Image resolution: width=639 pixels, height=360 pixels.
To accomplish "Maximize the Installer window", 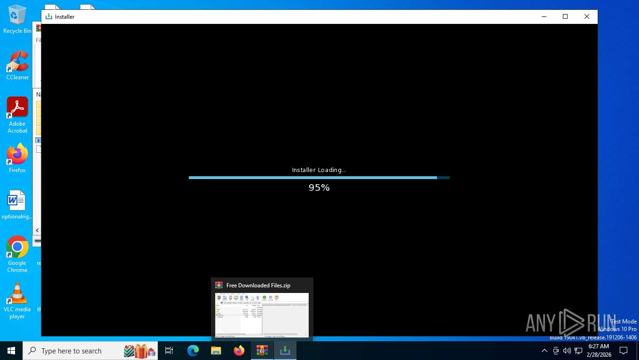I will point(565,16).
